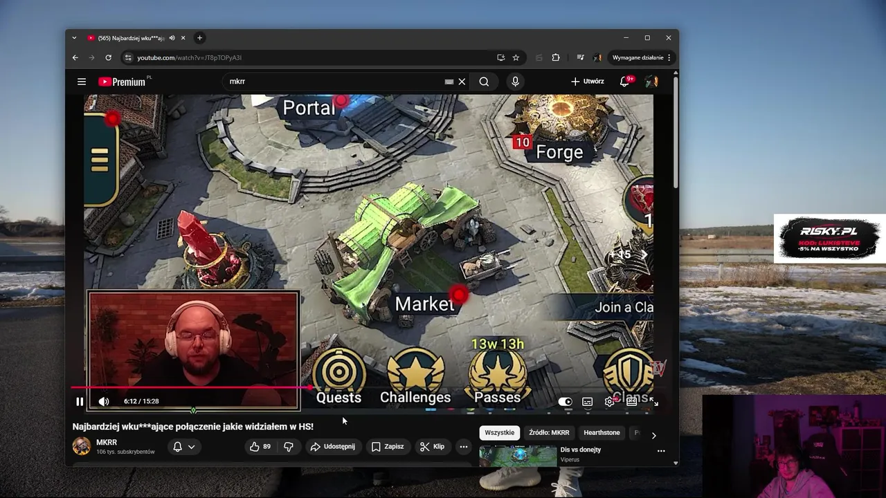Screen dimensions: 886x498
Task: Run search with magnifier button
Action: 484,82
